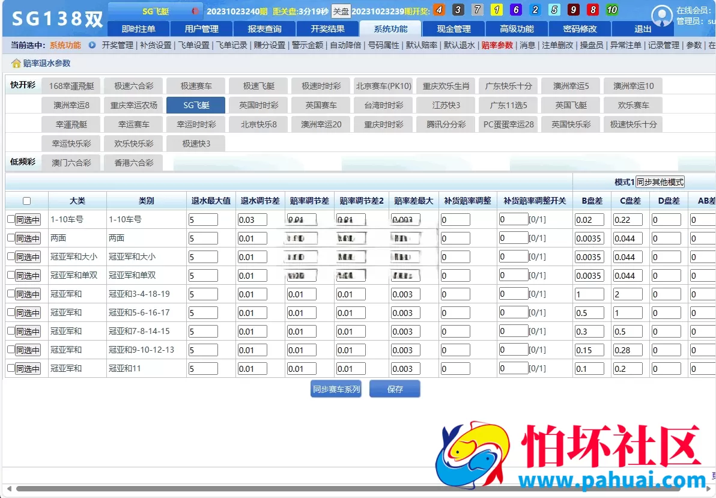The height and width of the screenshot is (498, 716).
Task: Click the green lottery ball number 10
Action: tap(612, 10)
